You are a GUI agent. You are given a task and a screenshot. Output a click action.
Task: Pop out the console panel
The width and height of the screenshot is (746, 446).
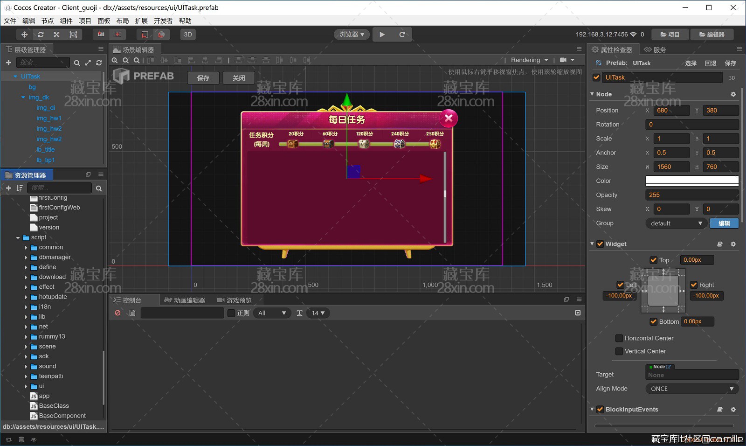point(566,300)
